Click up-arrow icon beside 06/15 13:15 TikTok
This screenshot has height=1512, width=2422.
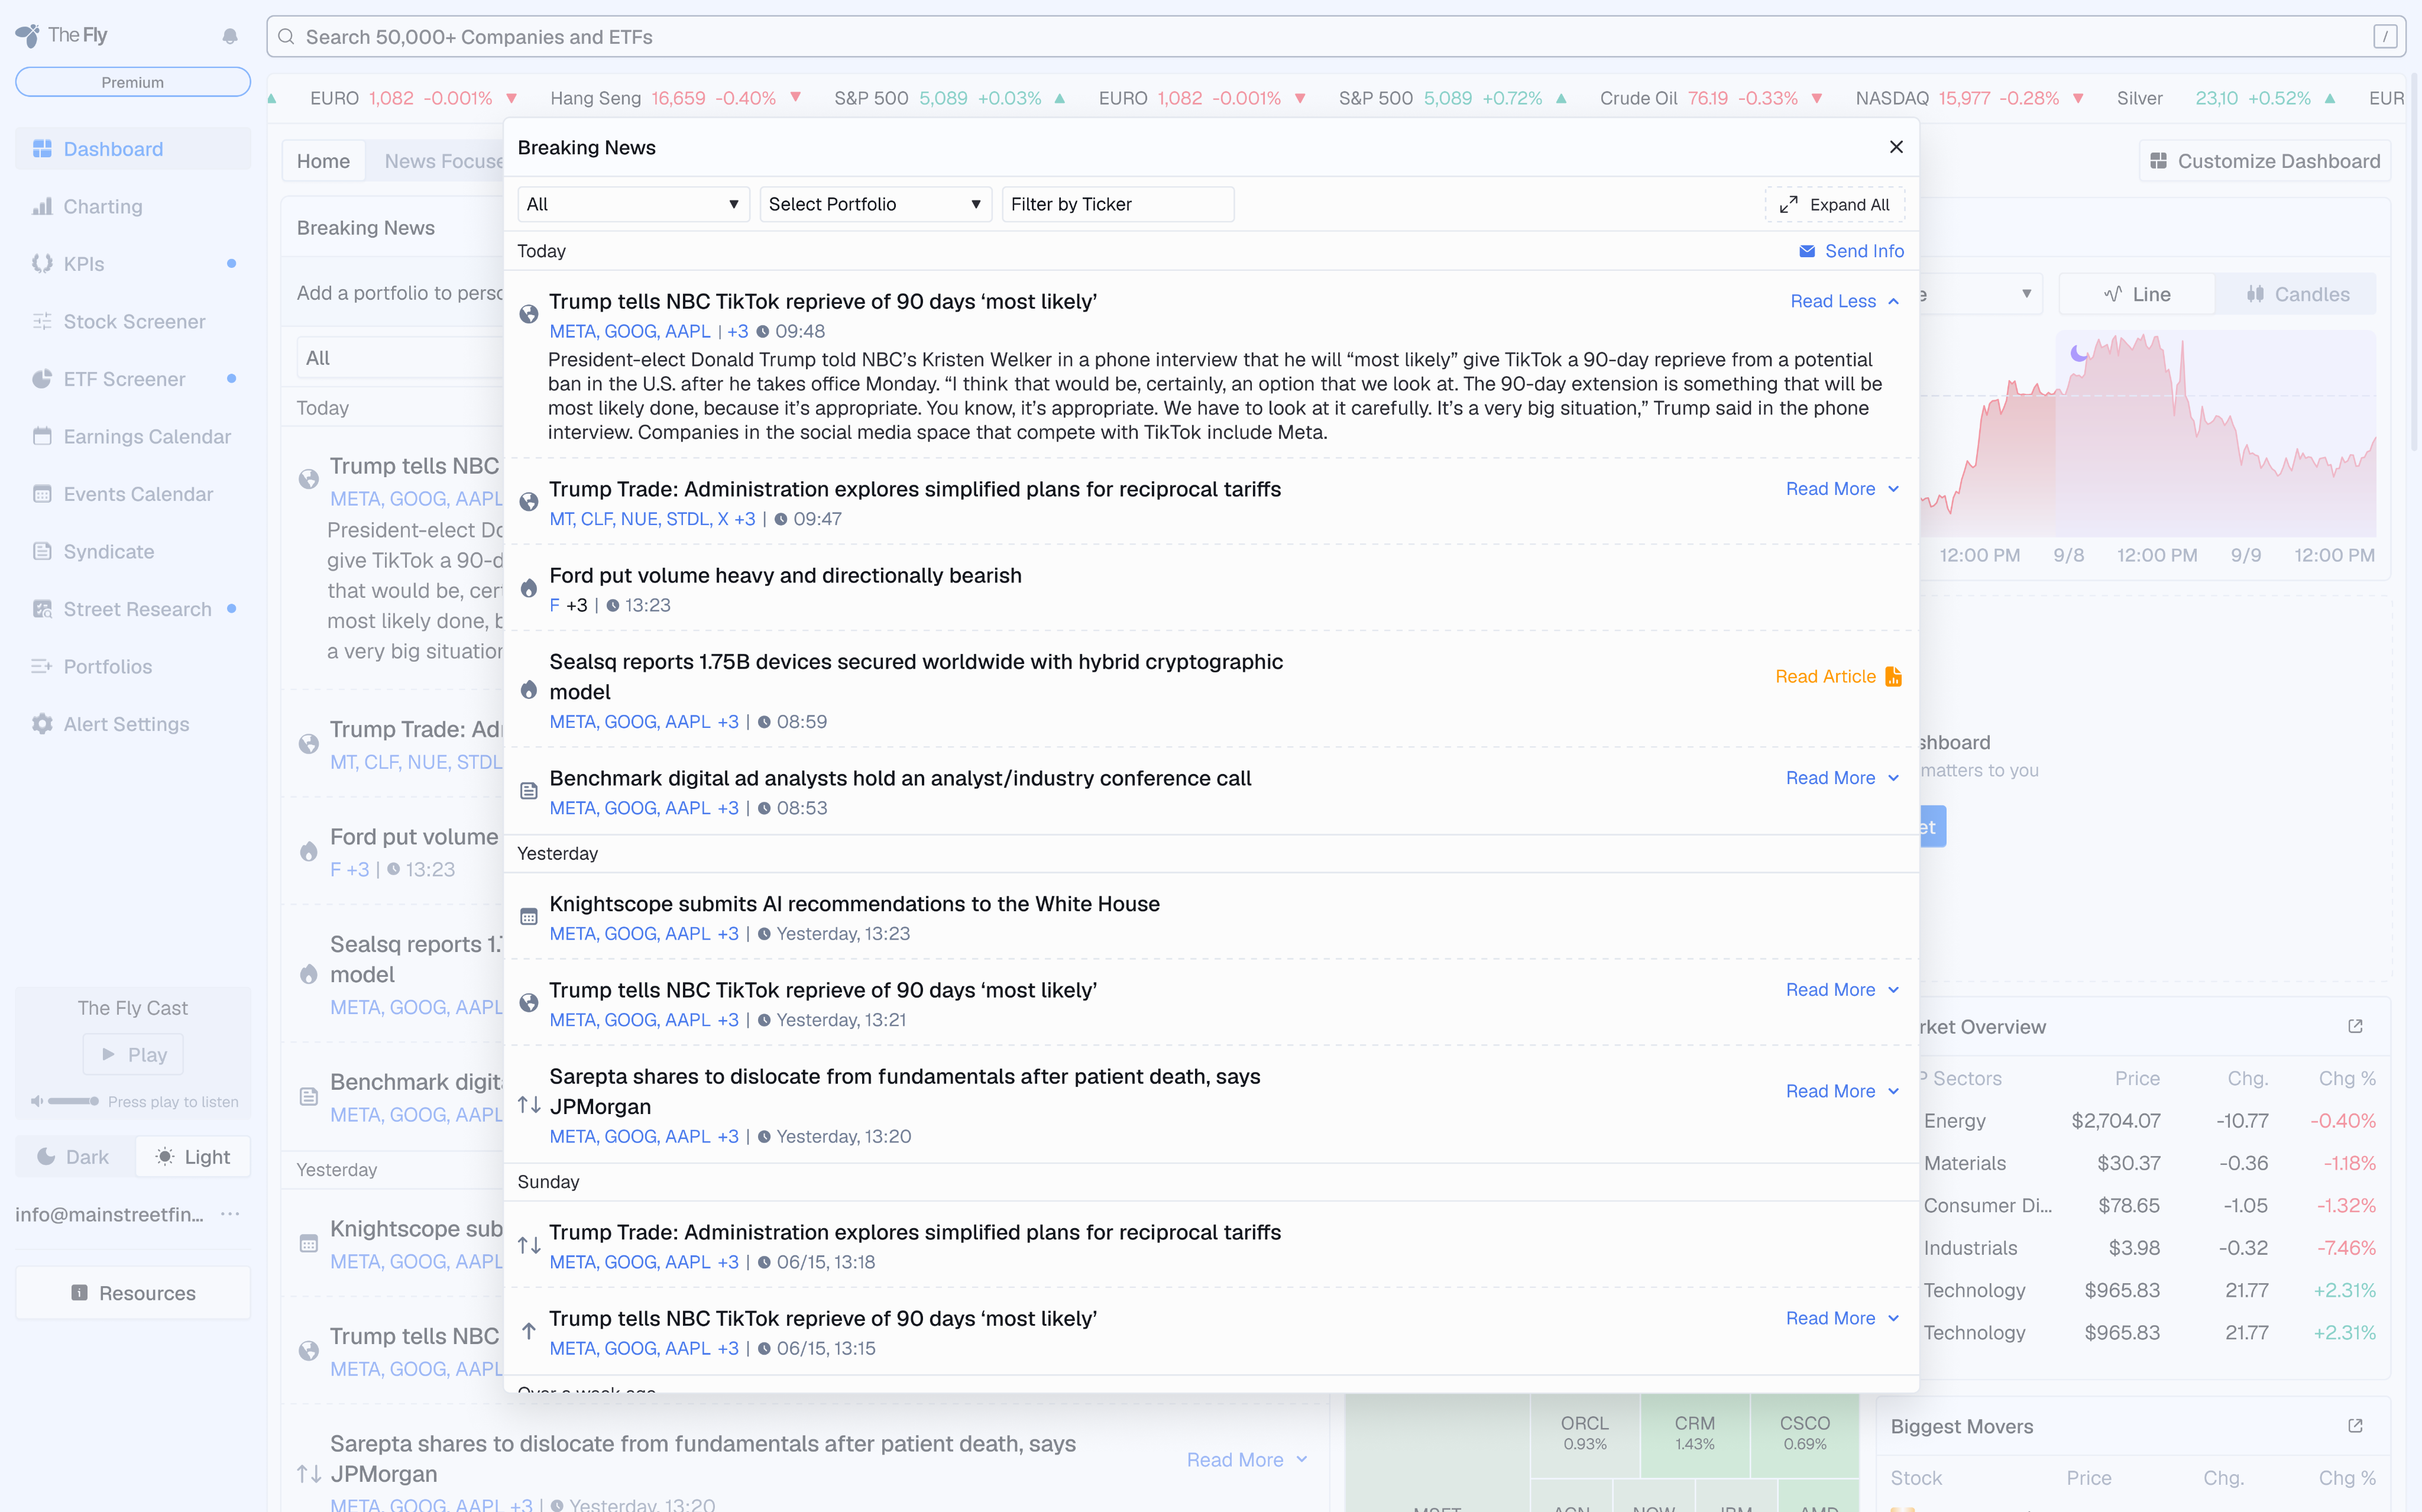[529, 1332]
